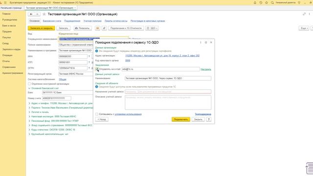Click the orange envelope toolbar icon
The height and width of the screenshot is (176, 313).
click(97, 28)
